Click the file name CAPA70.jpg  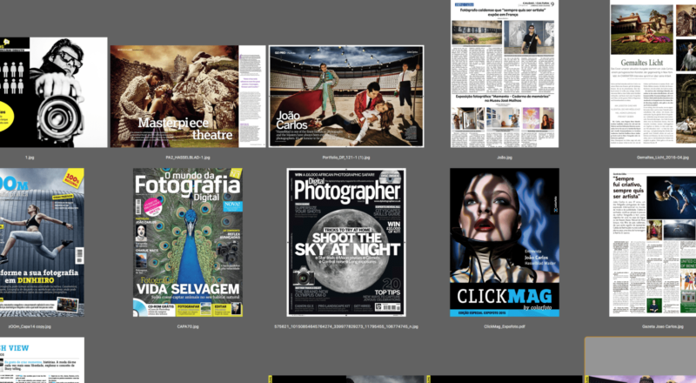click(x=188, y=326)
